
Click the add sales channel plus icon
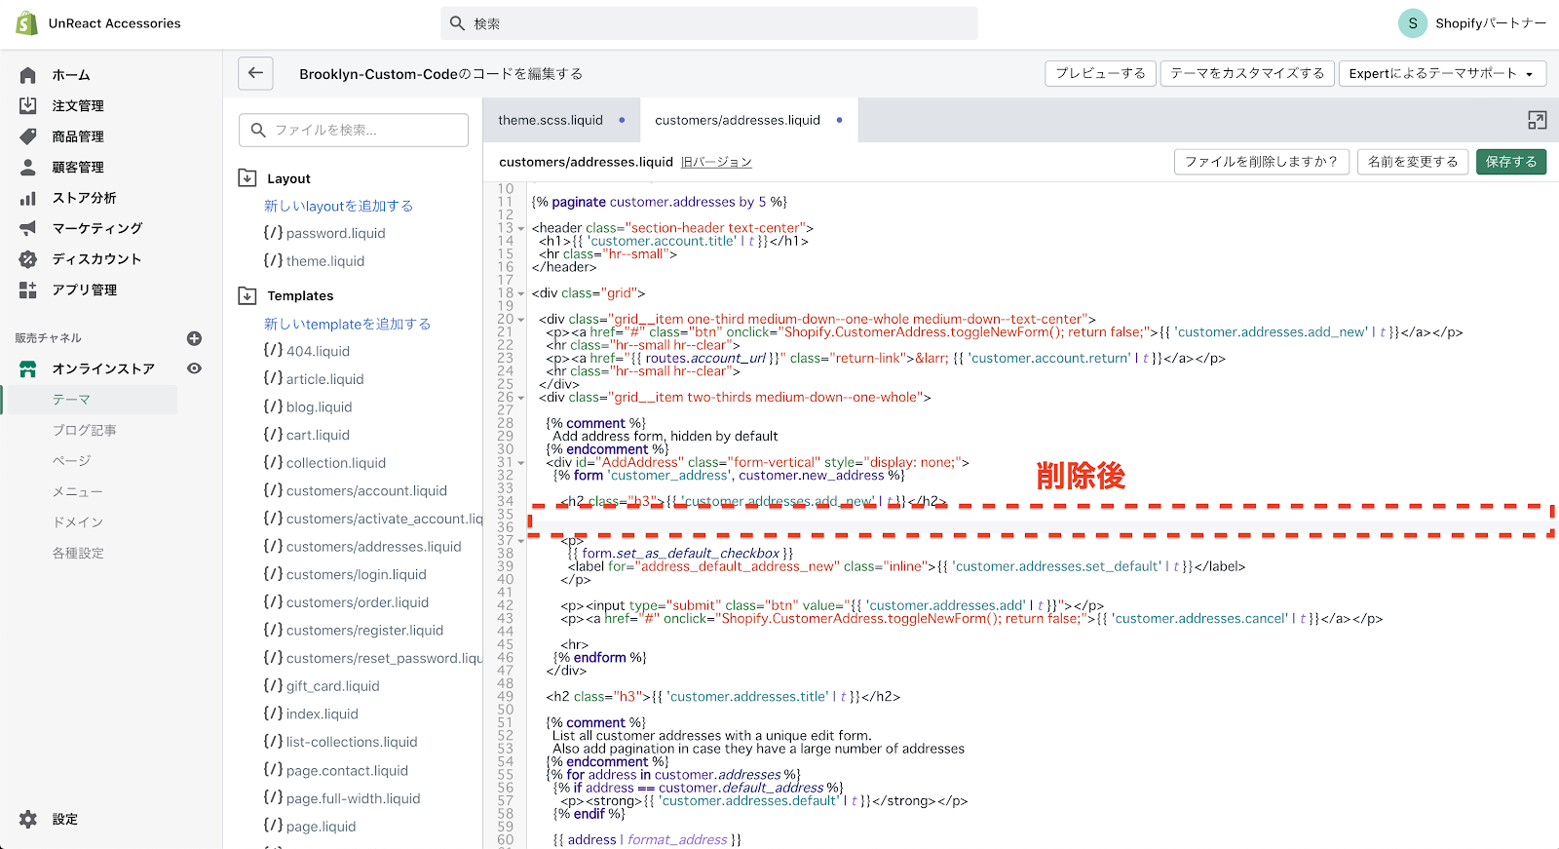tap(194, 338)
